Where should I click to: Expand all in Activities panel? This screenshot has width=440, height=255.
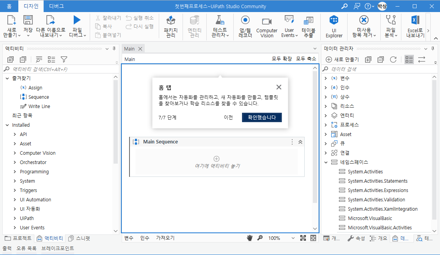[x=11, y=59]
